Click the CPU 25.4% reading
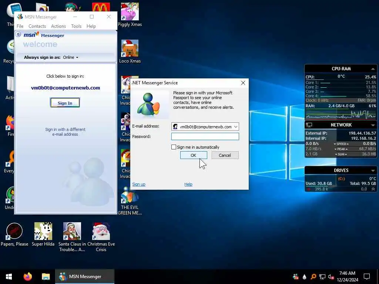This screenshot has width=379, height=284. (x=370, y=77)
